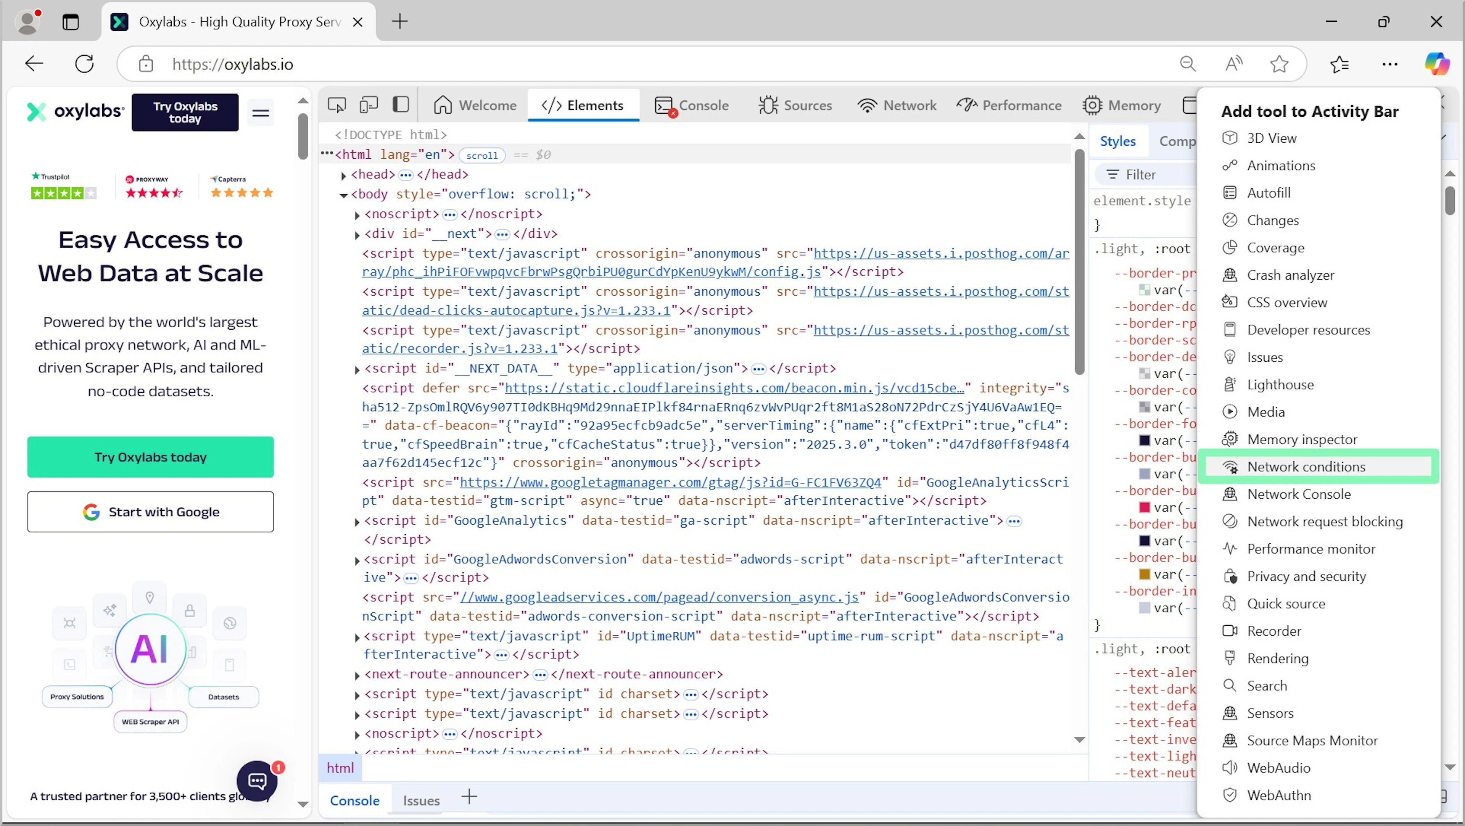Collapse the body element node
The width and height of the screenshot is (1465, 826).
[x=343, y=195]
